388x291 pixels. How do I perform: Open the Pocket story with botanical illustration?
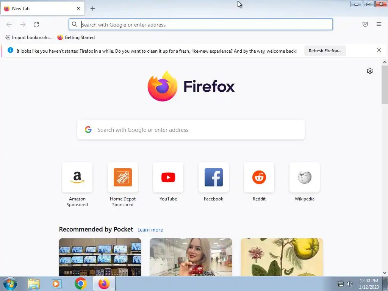click(282, 257)
